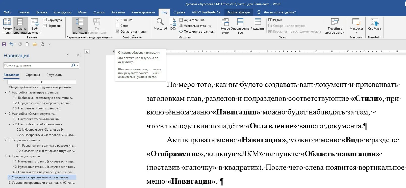Collapse heading 1. Настройка параметров страницы
Screen dimensions: 406x188
(x=6, y=92)
